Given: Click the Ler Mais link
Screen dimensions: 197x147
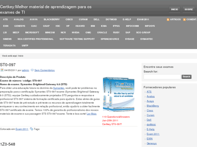Looking at the screenshot, I should point(92,114).
